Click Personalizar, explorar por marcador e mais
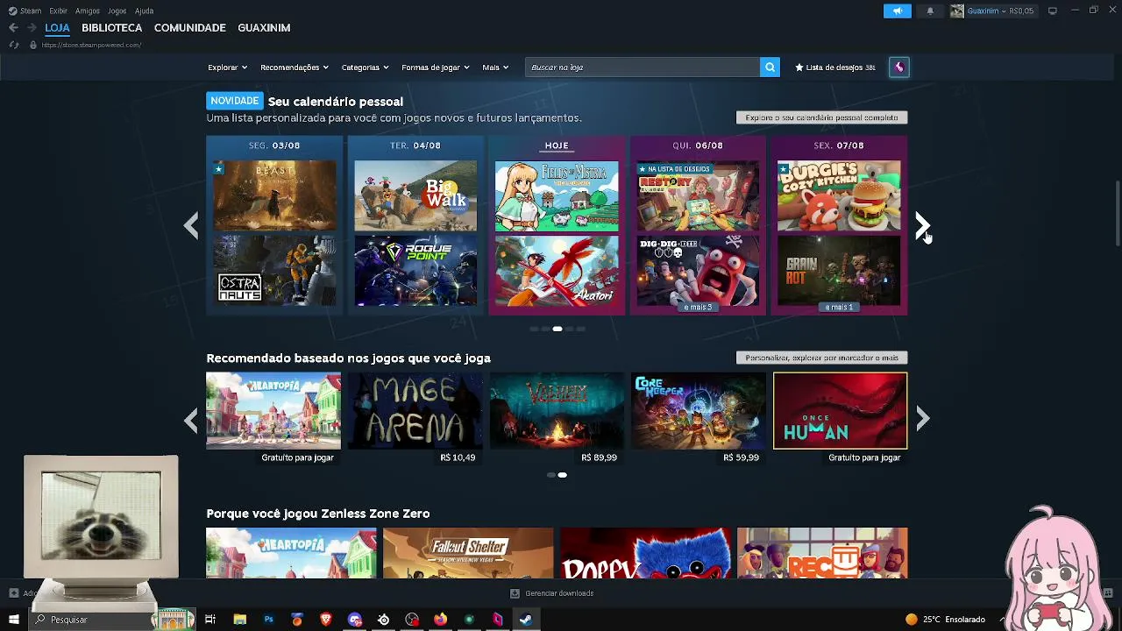Screen dimensions: 1122x631 [821, 358]
